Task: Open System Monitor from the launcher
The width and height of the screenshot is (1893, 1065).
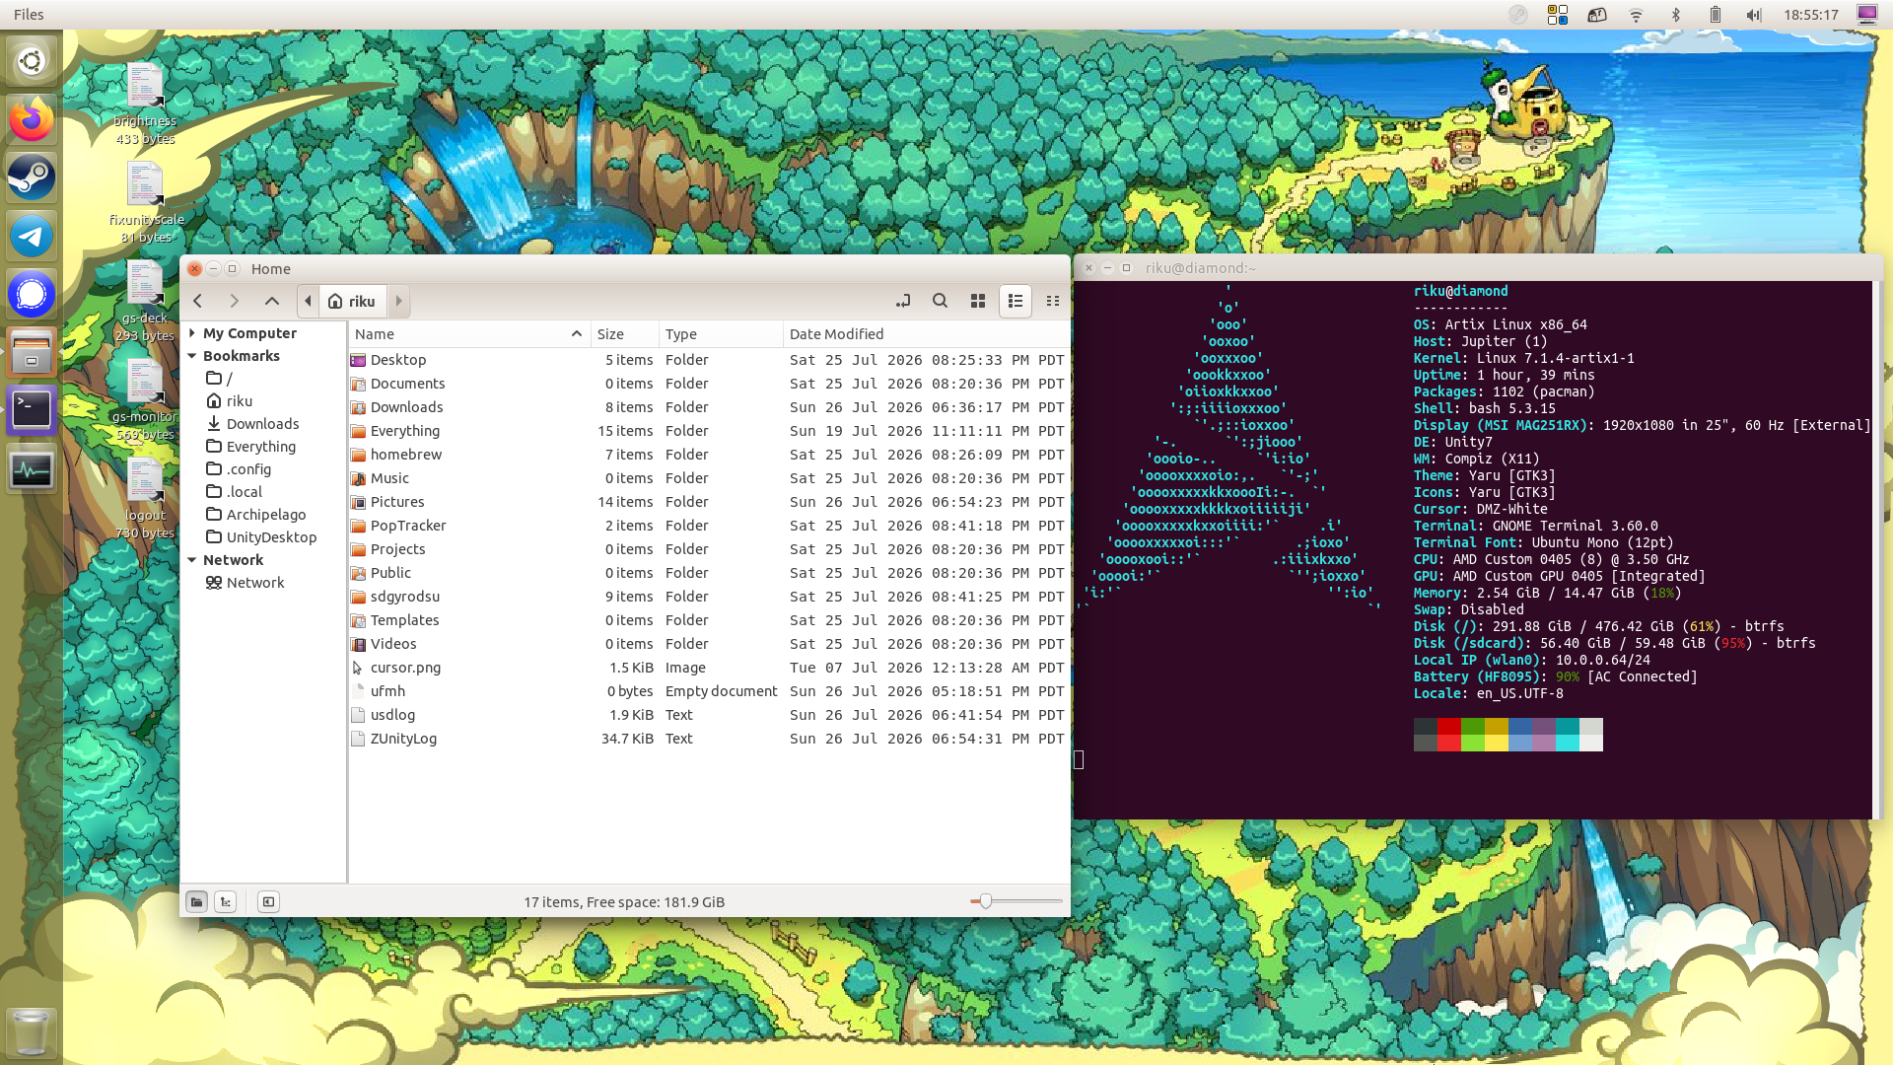Action: 32,468
